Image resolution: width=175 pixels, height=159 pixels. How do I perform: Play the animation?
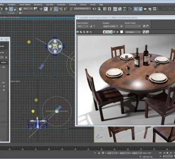click(x=167, y=153)
